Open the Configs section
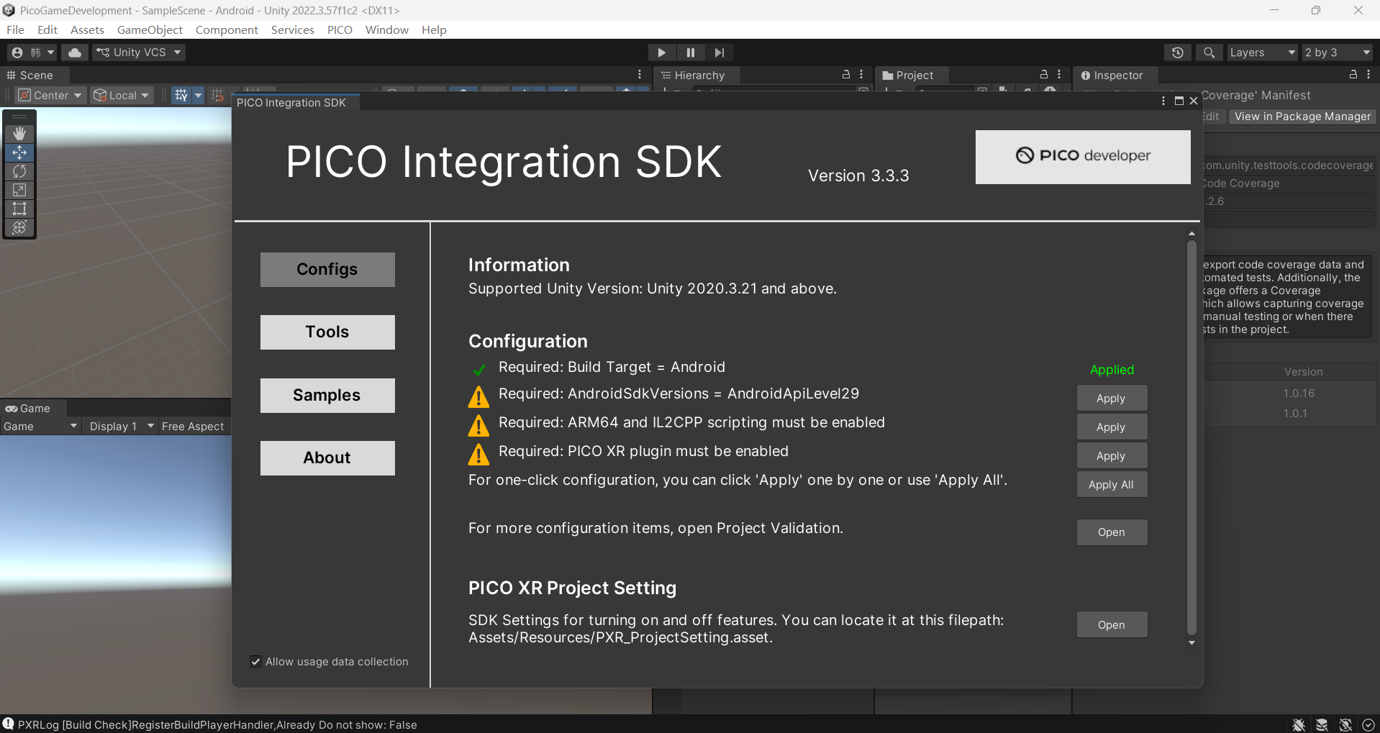The image size is (1380, 733). pos(327,269)
